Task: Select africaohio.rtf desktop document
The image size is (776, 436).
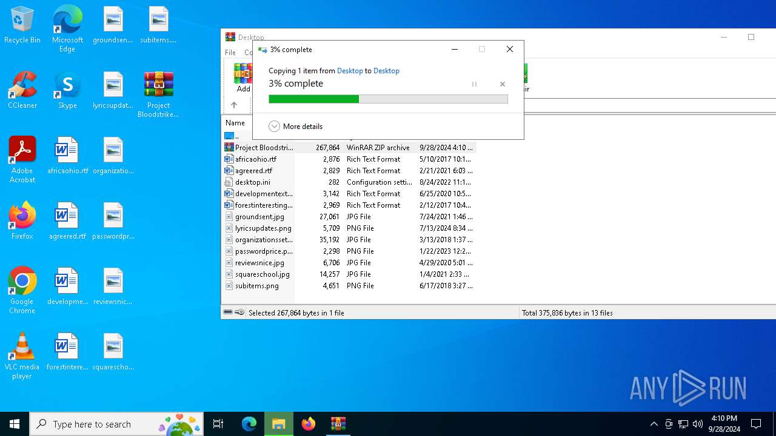Action: (x=67, y=156)
